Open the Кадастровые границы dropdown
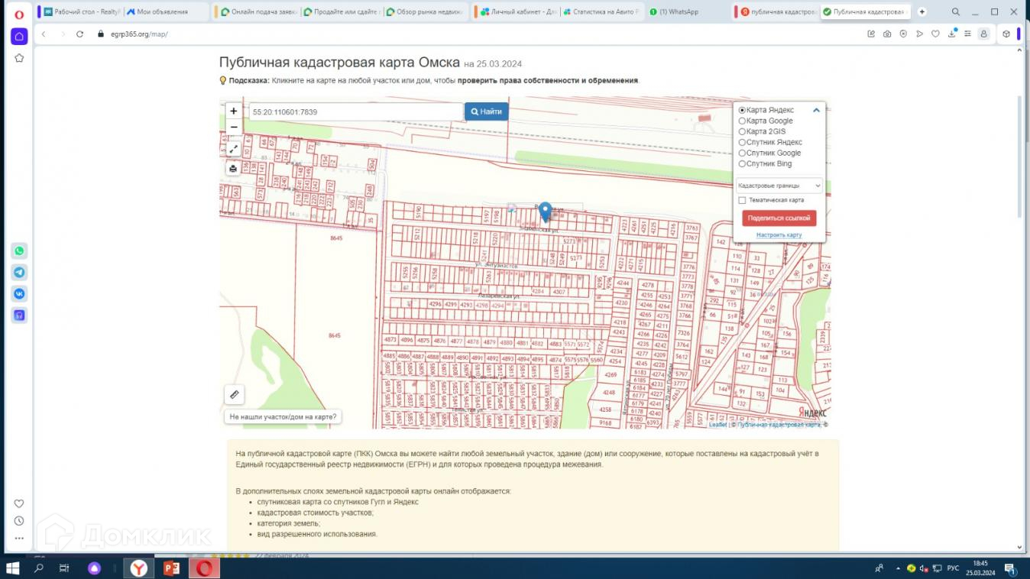 (x=779, y=186)
